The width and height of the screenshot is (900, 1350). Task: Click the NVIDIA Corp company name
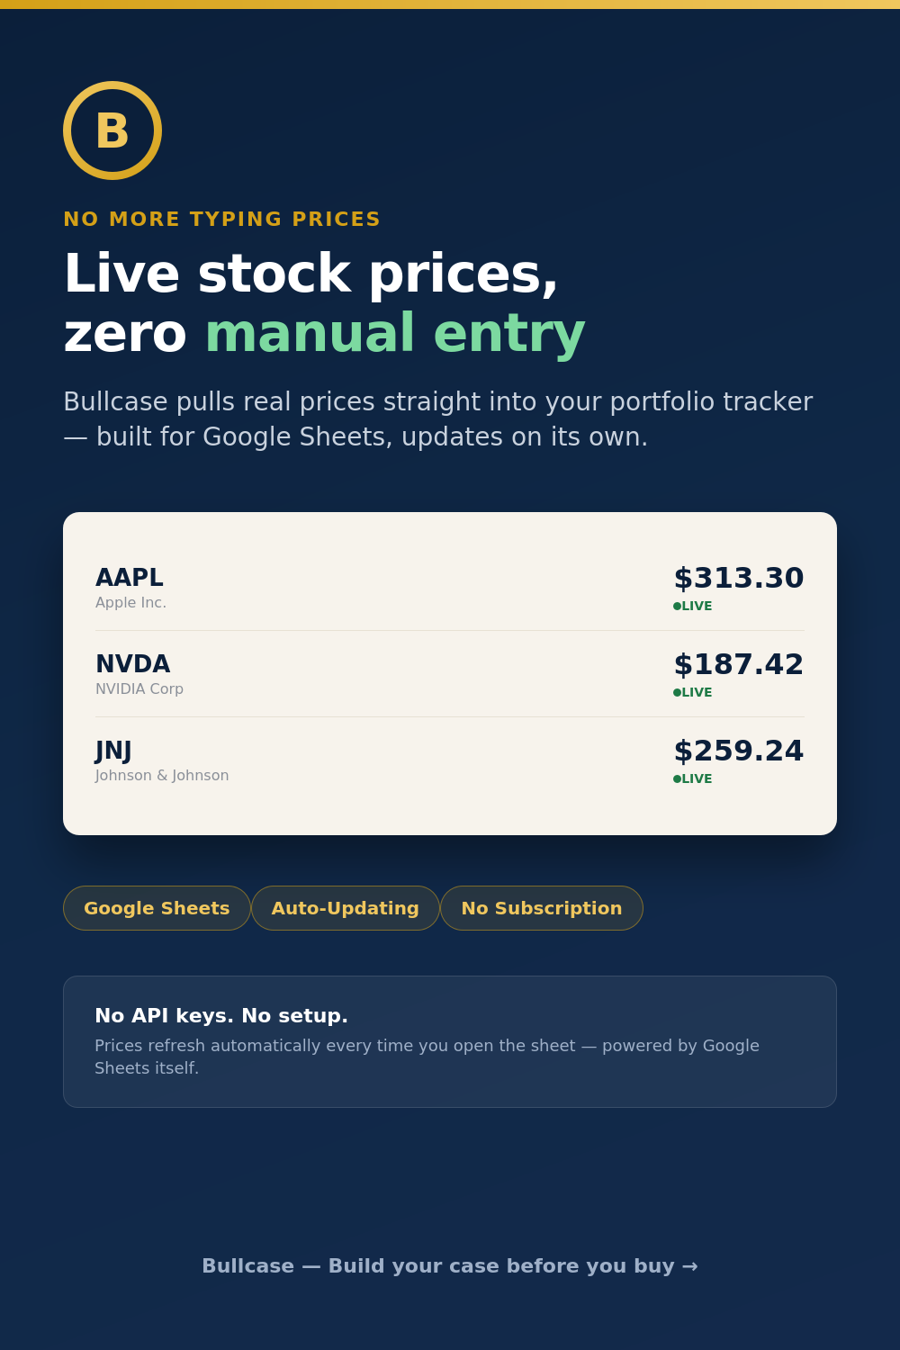(139, 689)
